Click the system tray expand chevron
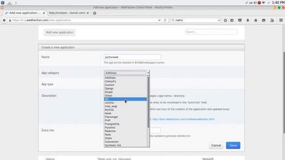Screen dimensions: 285x160 click(x=269, y=3)
